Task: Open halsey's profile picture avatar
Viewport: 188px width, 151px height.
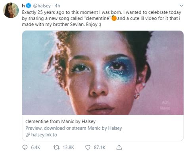Action: pyautogui.click(x=11, y=10)
